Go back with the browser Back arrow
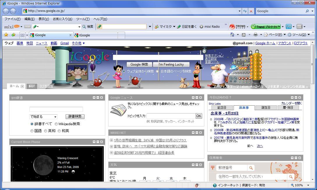The width and height of the screenshot is (317, 190). coord(6,11)
